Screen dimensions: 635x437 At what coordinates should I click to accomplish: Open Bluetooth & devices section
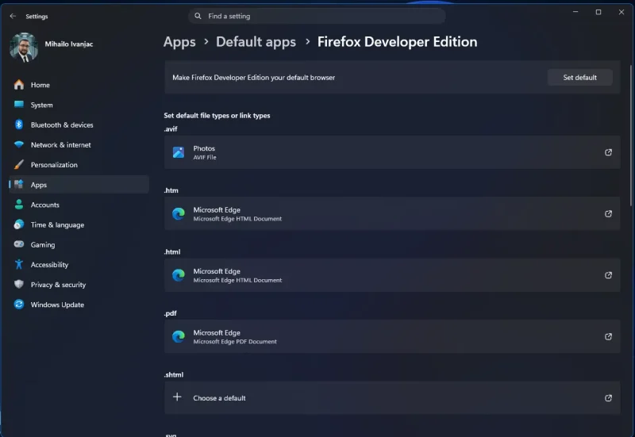click(79, 125)
